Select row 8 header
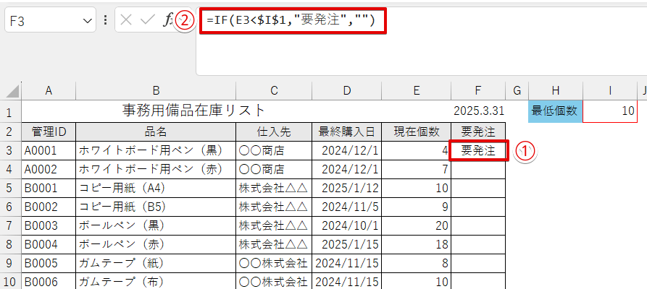Image resolution: width=647 pixels, height=289 pixels. (x=11, y=244)
